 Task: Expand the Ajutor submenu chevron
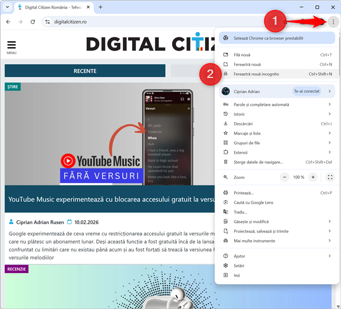[330, 256]
